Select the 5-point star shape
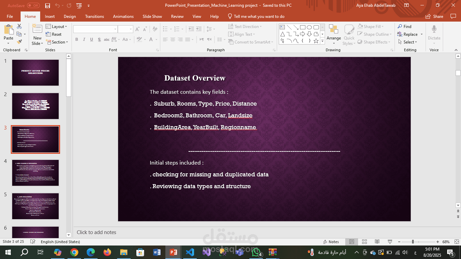The height and width of the screenshot is (259, 461). [x=316, y=41]
